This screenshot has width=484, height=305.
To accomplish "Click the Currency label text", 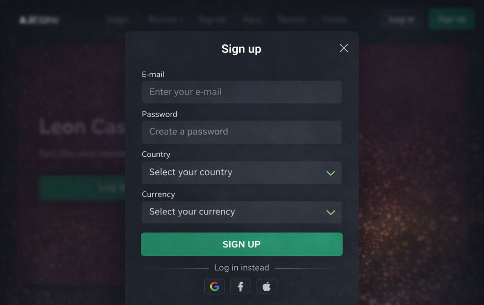I will [158, 195].
